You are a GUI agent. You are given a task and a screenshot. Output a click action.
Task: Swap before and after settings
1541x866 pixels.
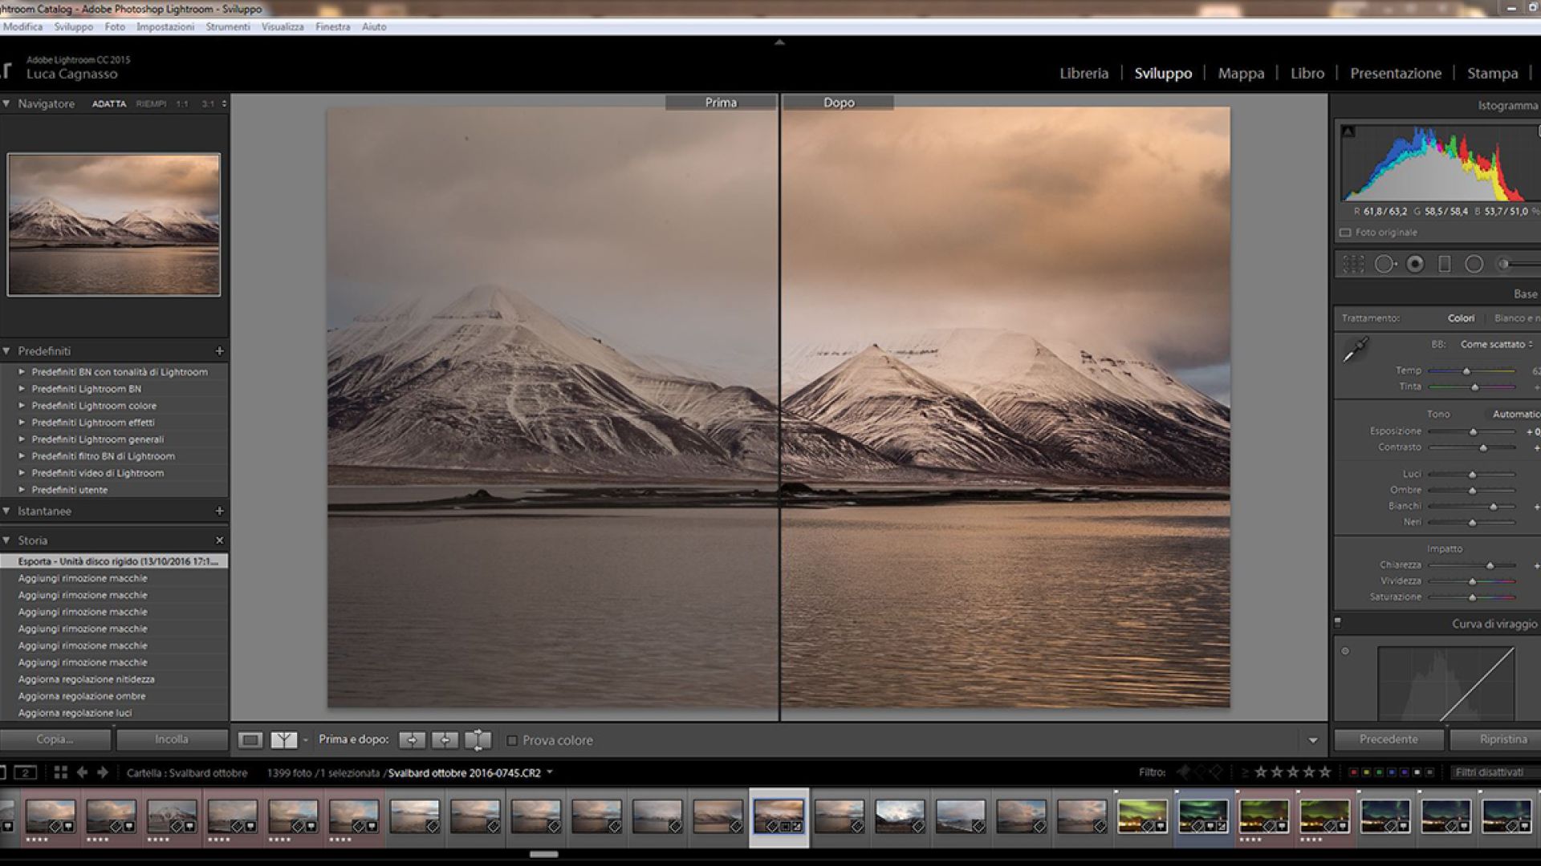tap(478, 740)
